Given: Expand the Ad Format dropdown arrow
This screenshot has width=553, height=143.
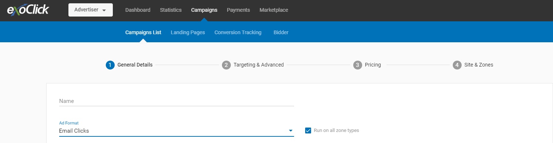Looking at the screenshot, I should 291,131.
